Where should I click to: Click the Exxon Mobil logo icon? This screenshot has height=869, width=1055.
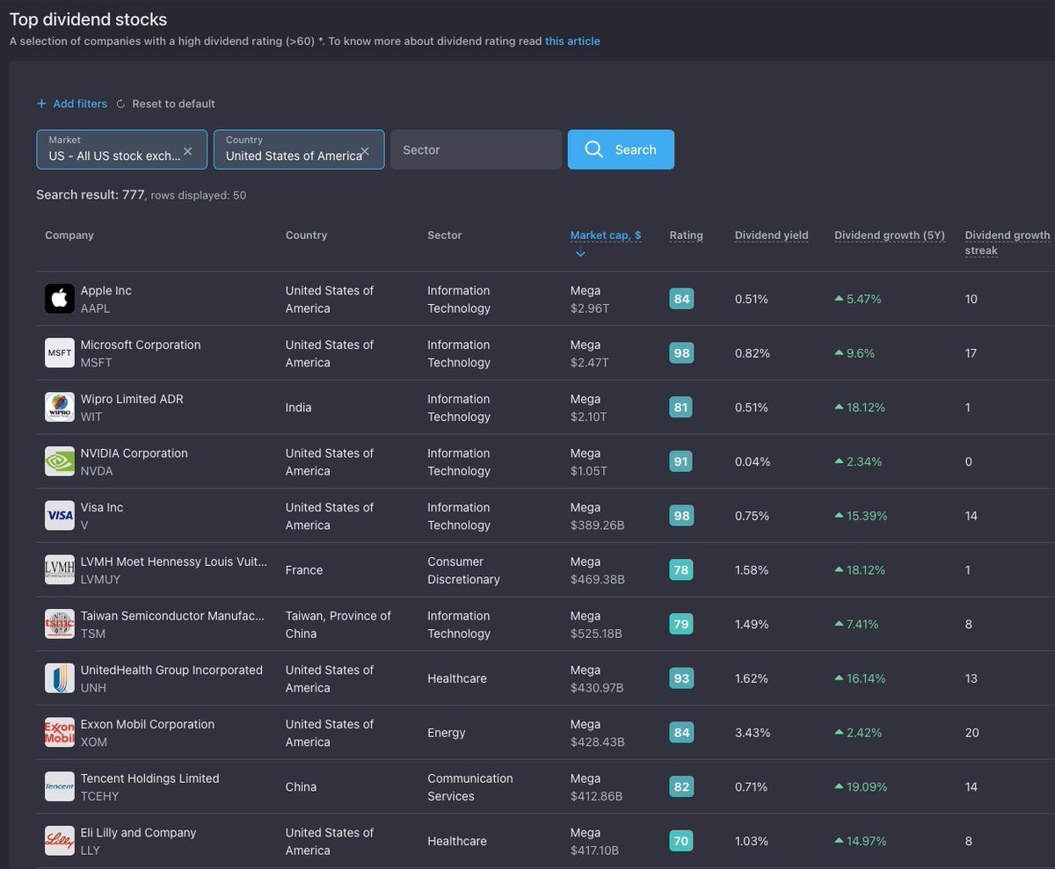pyautogui.click(x=60, y=733)
